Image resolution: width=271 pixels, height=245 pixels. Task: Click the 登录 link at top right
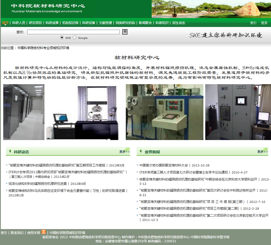pos(264,23)
